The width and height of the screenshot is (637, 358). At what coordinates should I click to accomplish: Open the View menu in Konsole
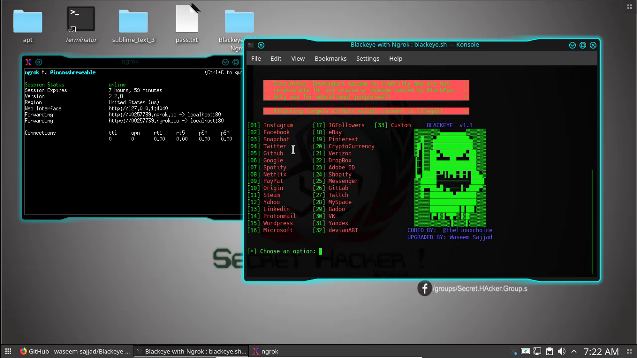pos(298,58)
